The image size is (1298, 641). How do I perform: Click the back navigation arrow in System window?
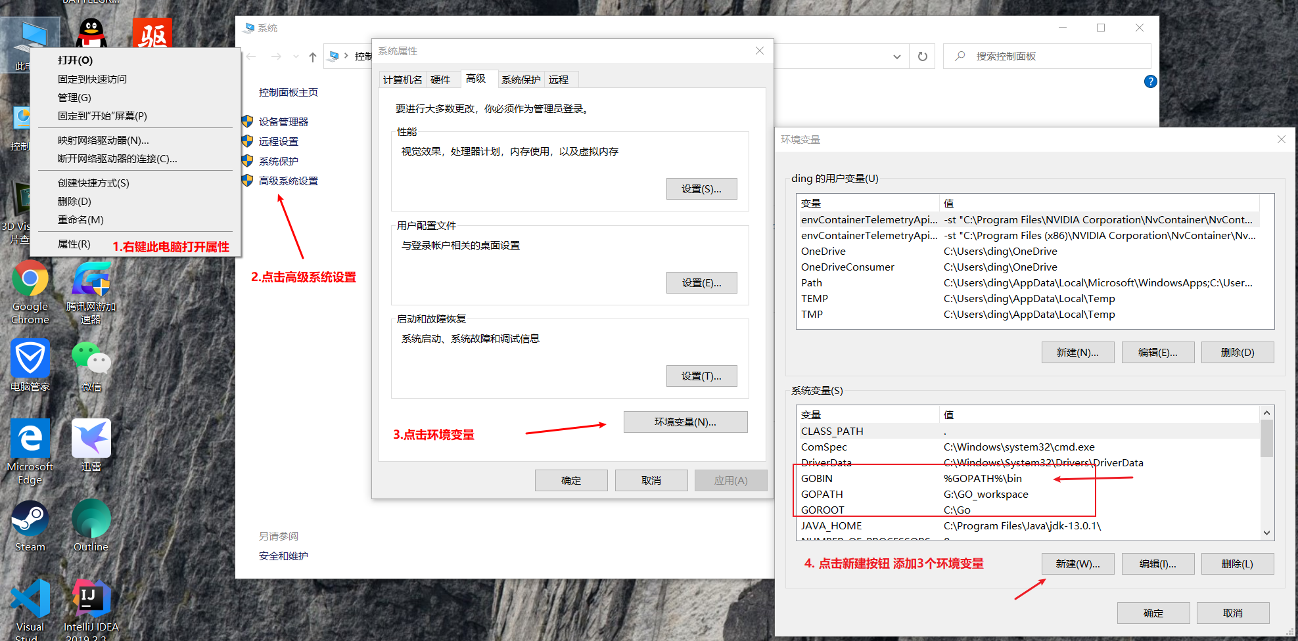pos(250,56)
